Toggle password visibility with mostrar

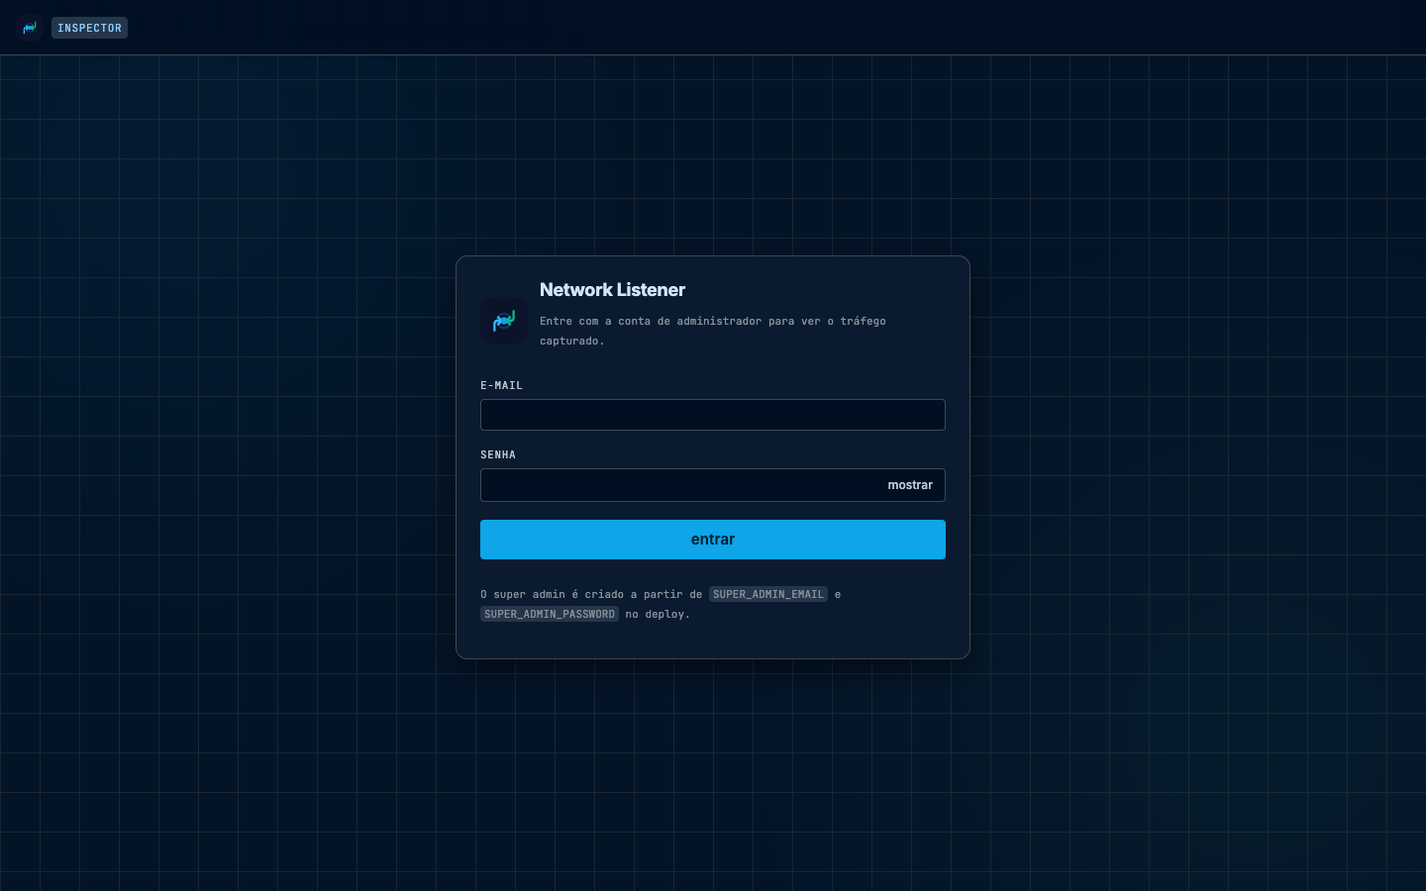click(910, 485)
